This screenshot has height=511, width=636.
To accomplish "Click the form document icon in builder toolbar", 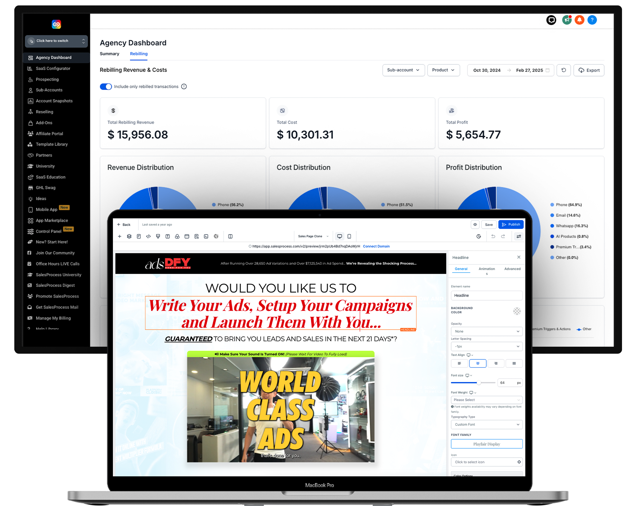I will pos(139,236).
